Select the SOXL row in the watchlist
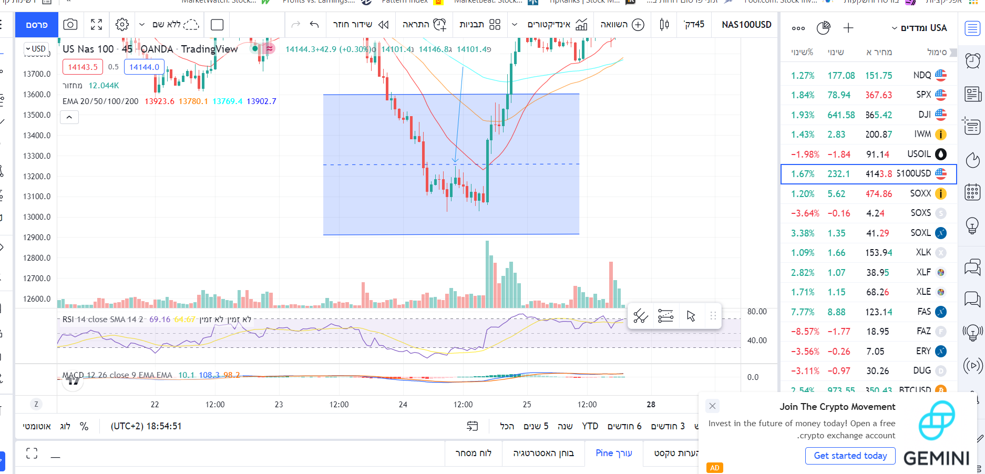Screen dimensions: 985x474 pos(868,233)
